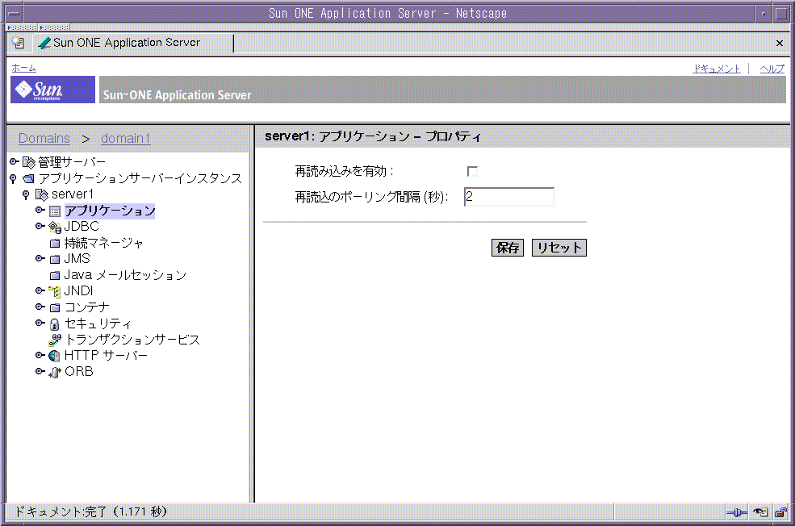Select アプリケーション in the tree
The image size is (795, 526).
tap(110, 211)
